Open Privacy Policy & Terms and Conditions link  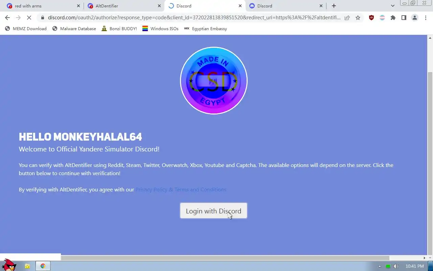181,189
